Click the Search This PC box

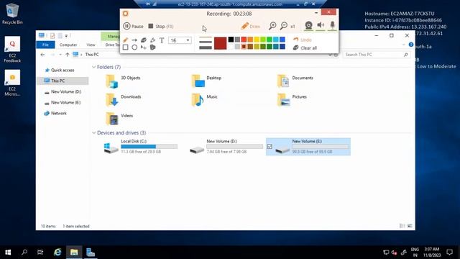click(376, 55)
